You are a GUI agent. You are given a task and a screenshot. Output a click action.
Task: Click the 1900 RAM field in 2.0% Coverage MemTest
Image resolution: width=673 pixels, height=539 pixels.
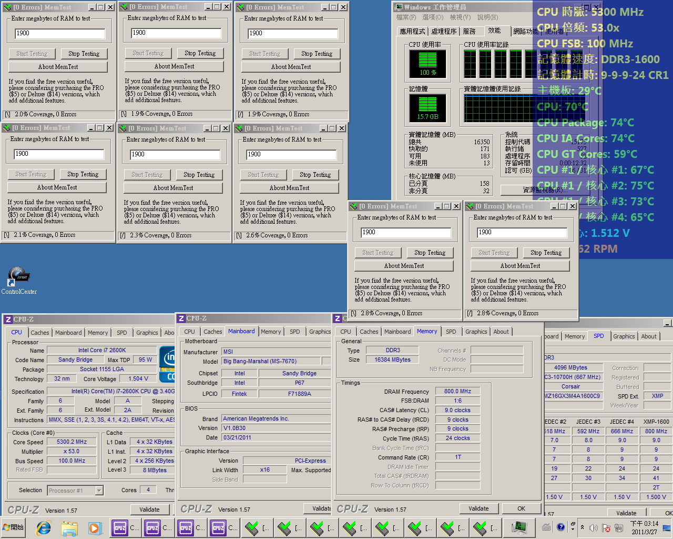pyautogui.click(x=60, y=33)
